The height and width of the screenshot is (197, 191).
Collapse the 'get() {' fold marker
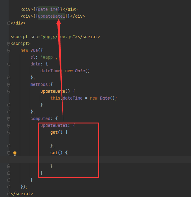[x=9, y=132]
